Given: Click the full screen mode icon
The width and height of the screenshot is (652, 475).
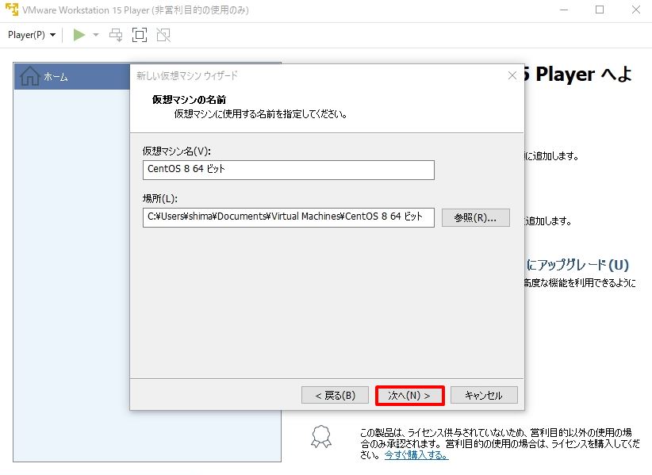Looking at the screenshot, I should 140,35.
